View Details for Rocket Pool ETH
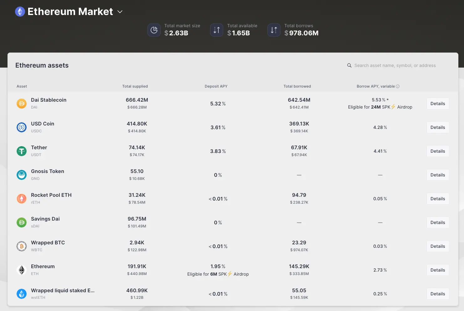 [x=438, y=199]
